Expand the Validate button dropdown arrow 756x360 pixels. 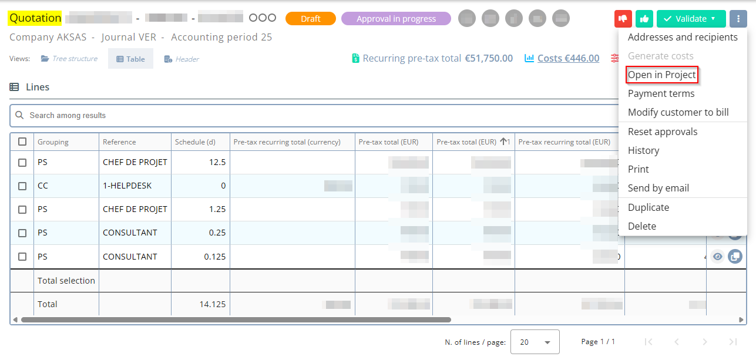pos(713,19)
